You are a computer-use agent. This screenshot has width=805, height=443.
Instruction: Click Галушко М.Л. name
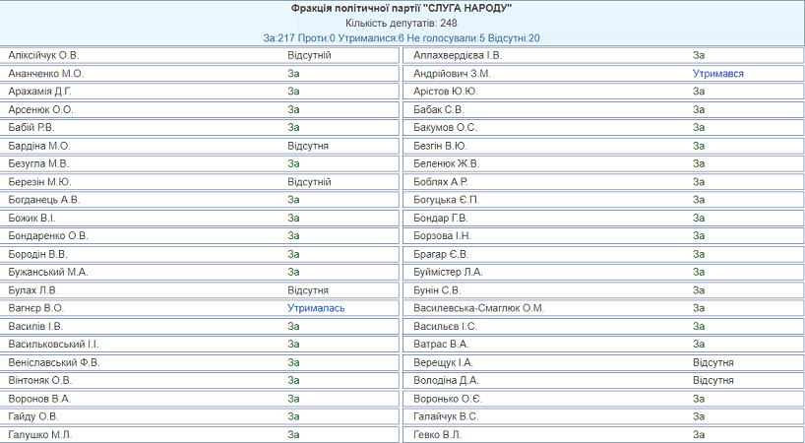(x=40, y=435)
